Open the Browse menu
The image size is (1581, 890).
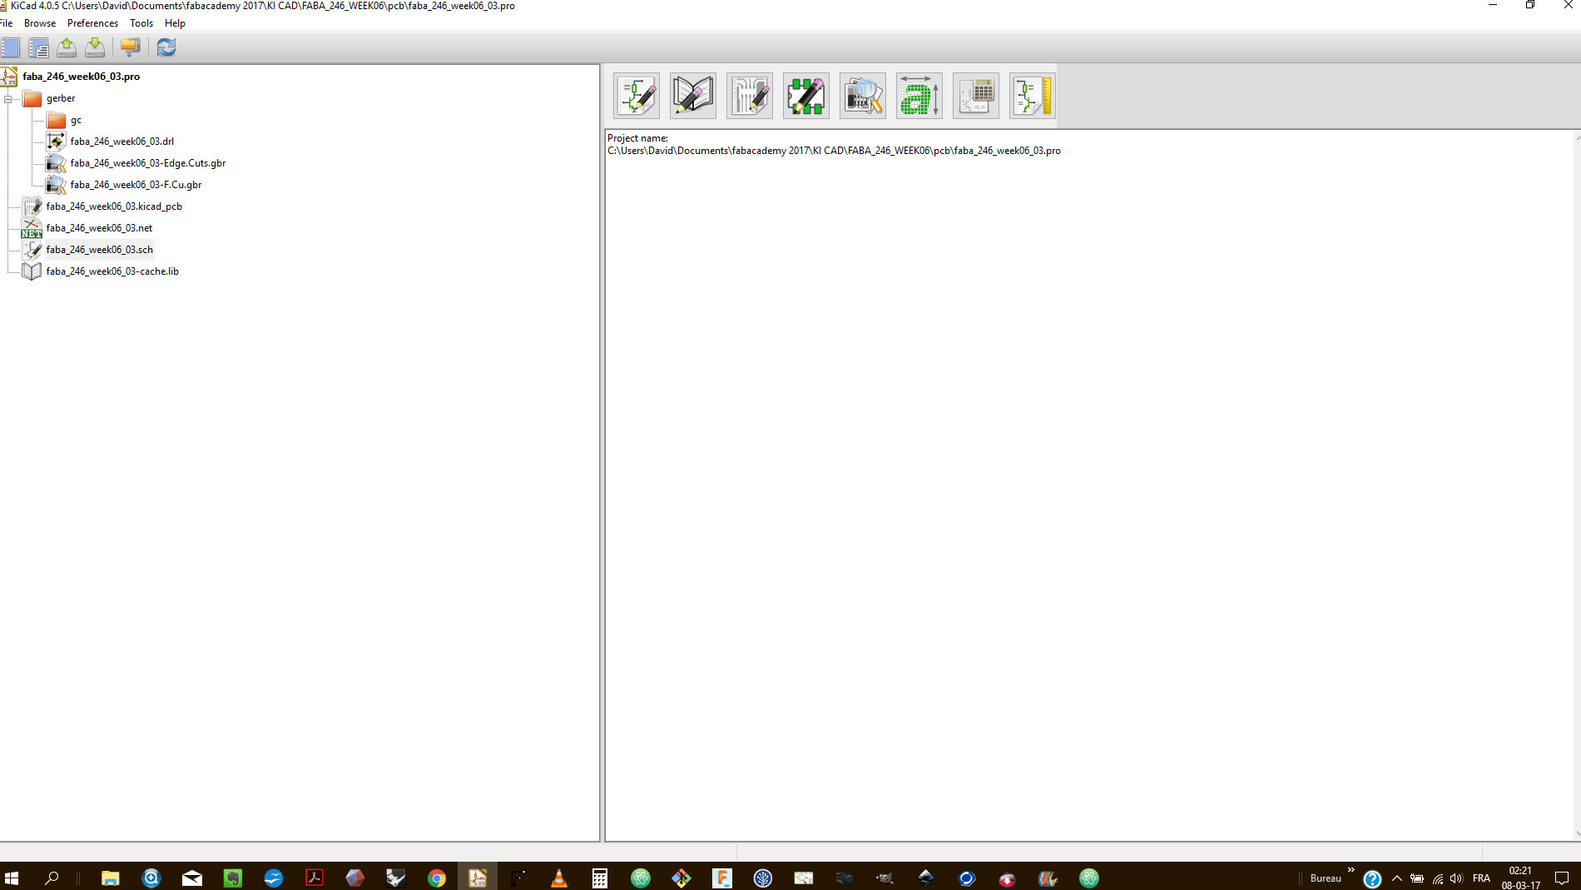click(40, 23)
